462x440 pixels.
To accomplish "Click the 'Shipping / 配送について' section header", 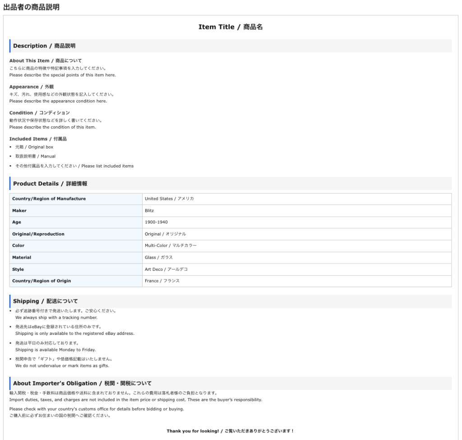I will (45, 301).
